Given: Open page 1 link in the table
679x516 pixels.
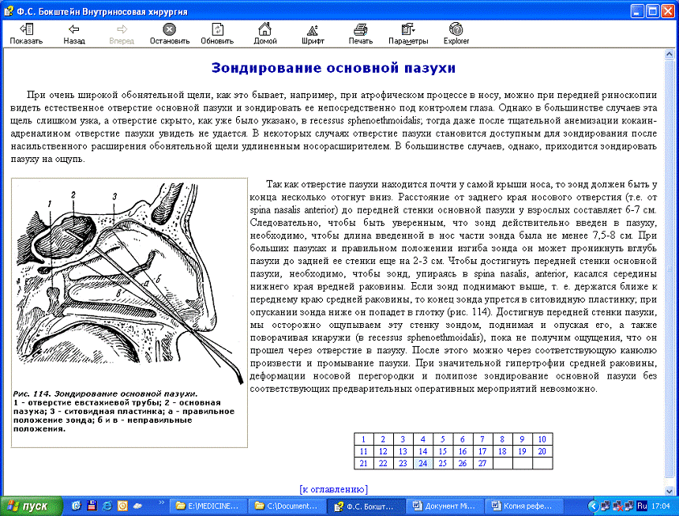Looking at the screenshot, I should [x=363, y=439].
